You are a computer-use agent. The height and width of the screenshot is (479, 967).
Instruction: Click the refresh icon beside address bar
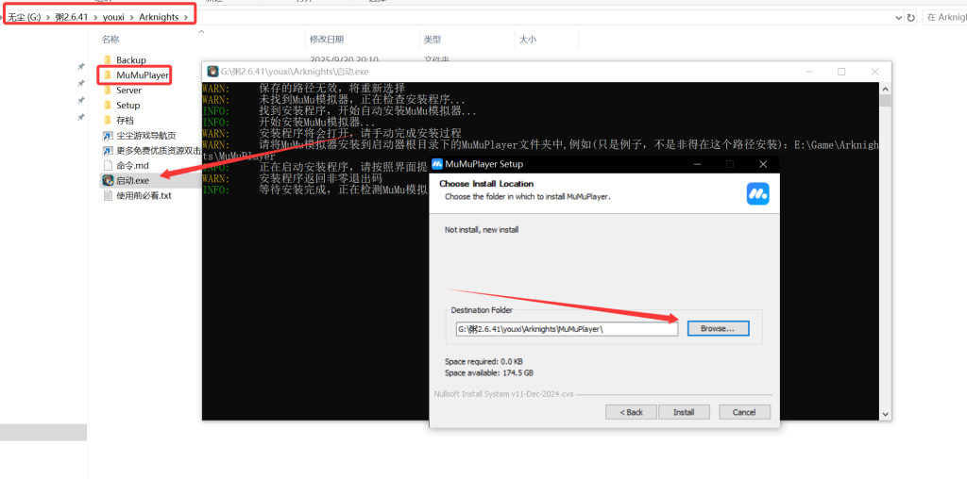[910, 17]
